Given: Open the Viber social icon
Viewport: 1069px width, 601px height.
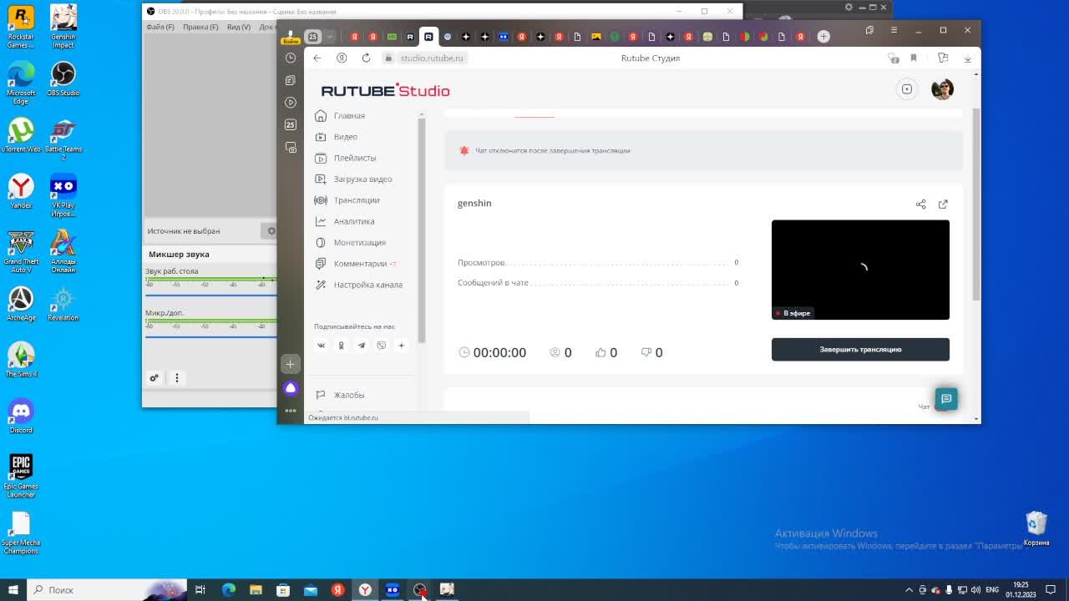Looking at the screenshot, I should (x=381, y=346).
